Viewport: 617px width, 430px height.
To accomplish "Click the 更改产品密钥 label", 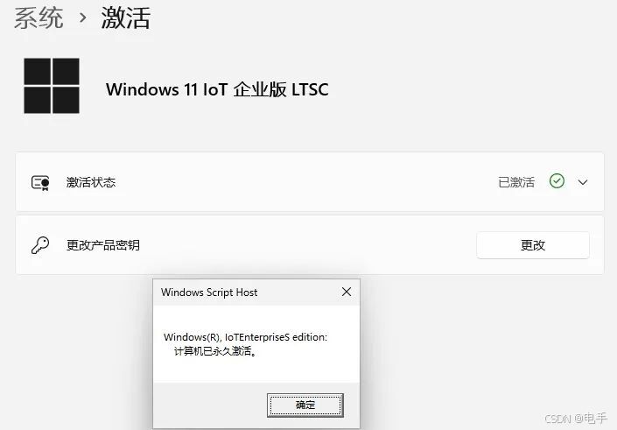I will coord(103,245).
